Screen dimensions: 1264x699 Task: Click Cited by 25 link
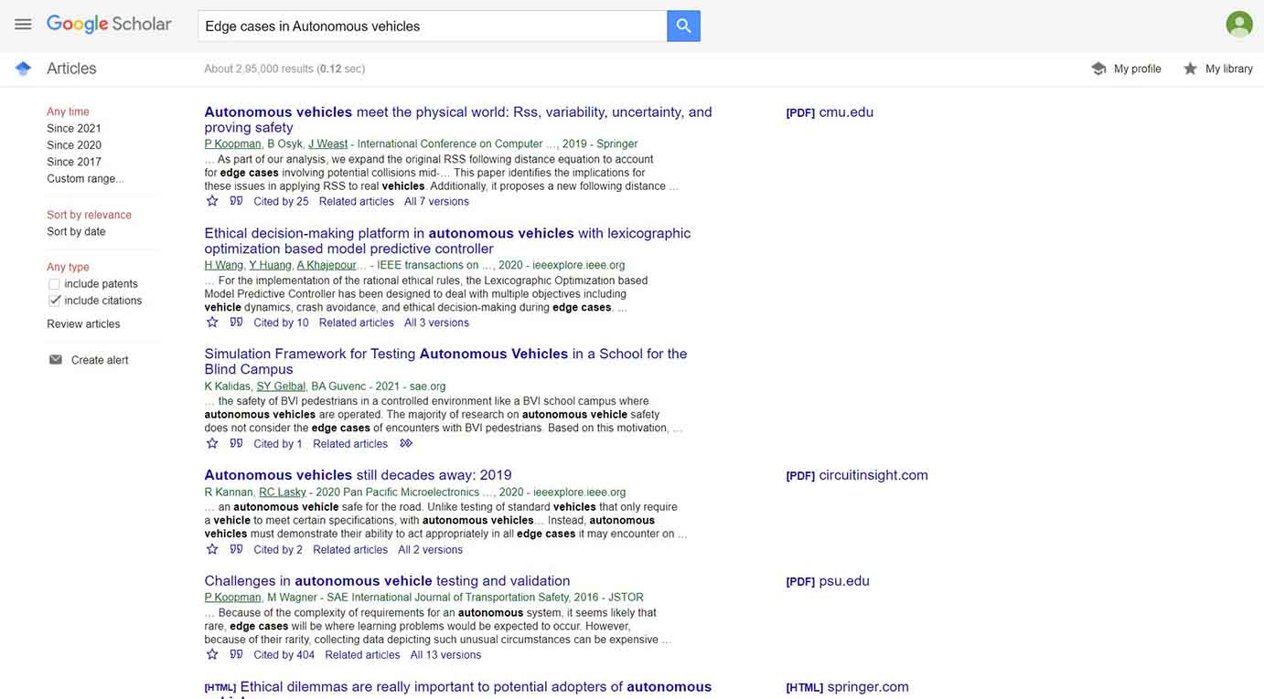(x=281, y=201)
